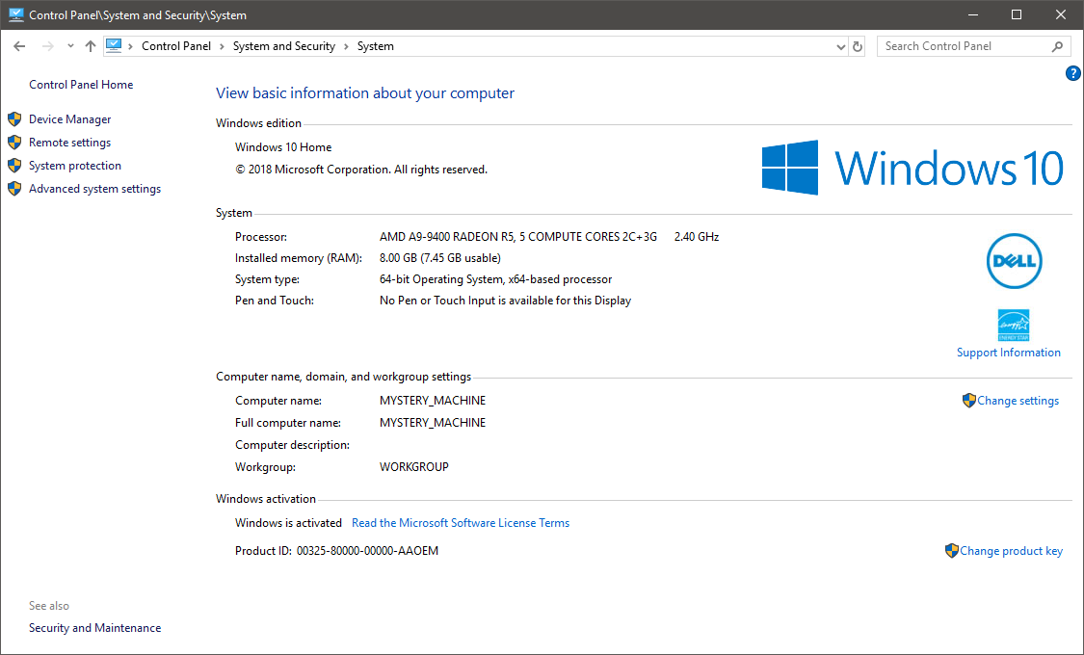Select the Product ID 00325-80000-00000-AAOEM
Screen dimensions: 1084x655
click(x=367, y=551)
